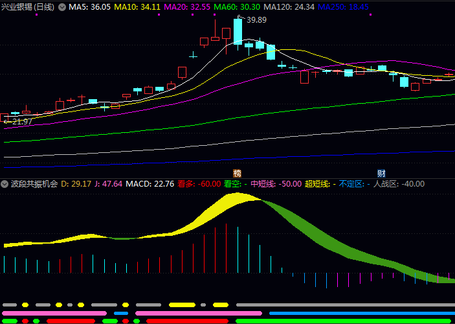The height and width of the screenshot is (324, 455).
Task: Click the 财 financial marker icon
Action: coord(382,173)
